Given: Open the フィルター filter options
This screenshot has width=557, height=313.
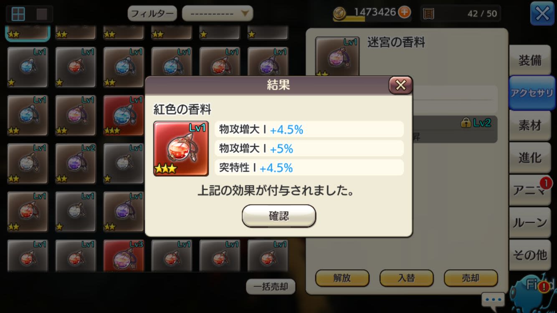Looking at the screenshot, I should coord(152,14).
